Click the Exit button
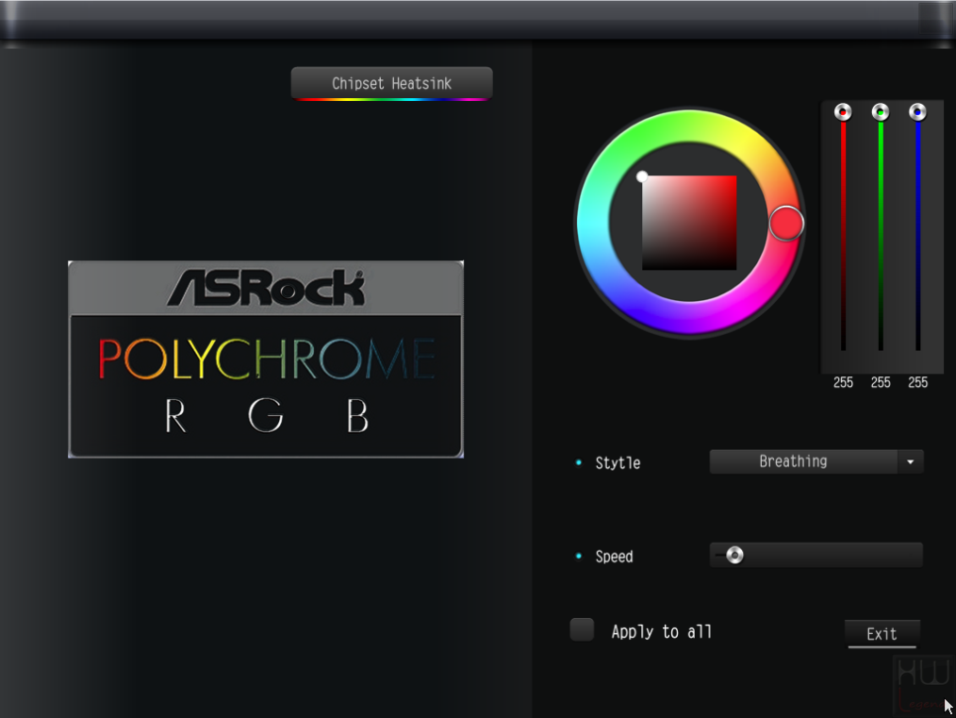This screenshot has height=718, width=956. pos(882,634)
